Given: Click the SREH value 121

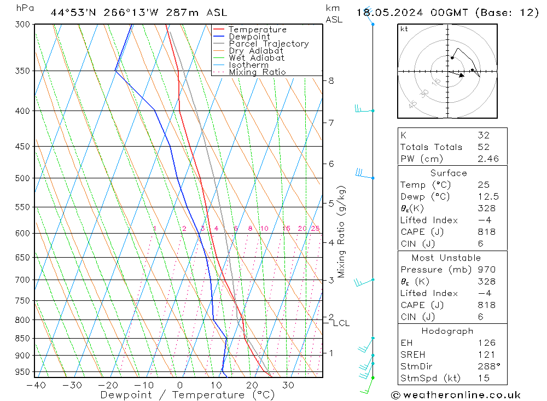Looking at the screenshot, I should point(486,355).
